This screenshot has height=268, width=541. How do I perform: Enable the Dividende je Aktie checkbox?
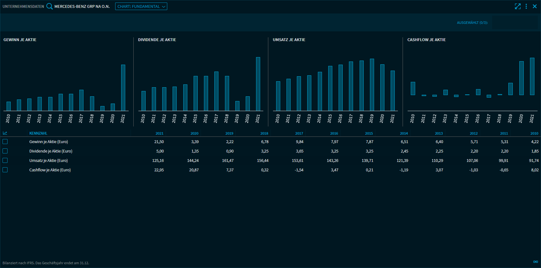point(5,151)
